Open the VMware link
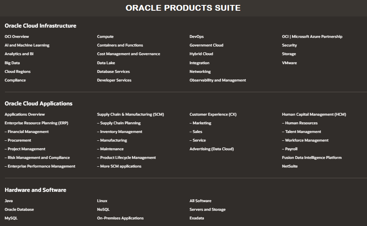The image size is (367, 226). tap(289, 63)
